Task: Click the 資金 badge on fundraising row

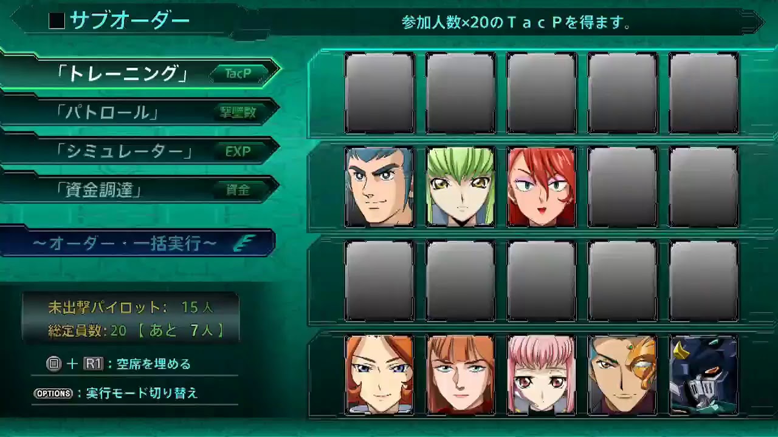Action: point(238,190)
